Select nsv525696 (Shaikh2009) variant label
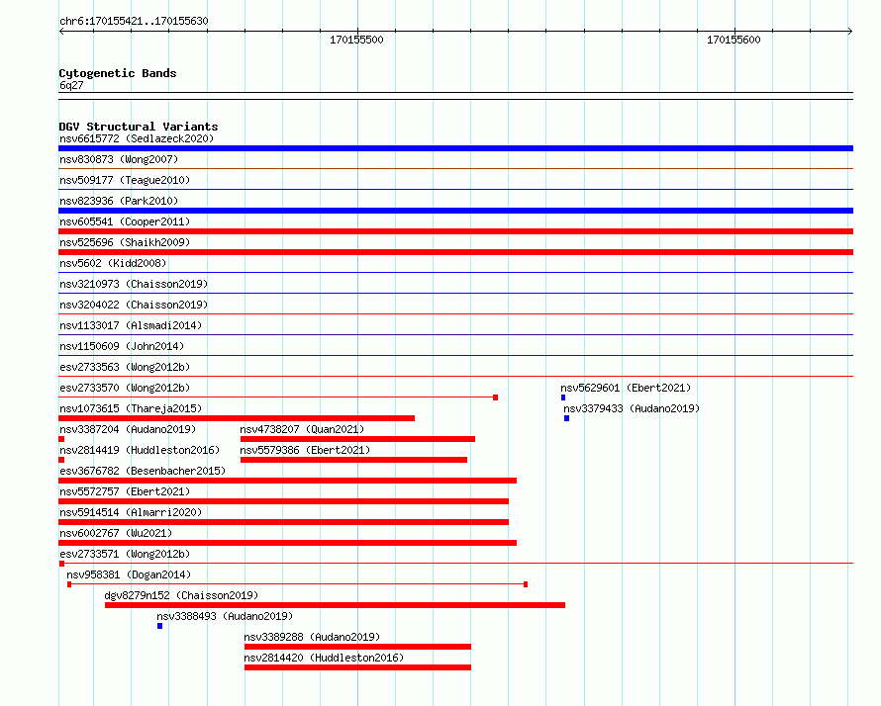 pos(125,242)
